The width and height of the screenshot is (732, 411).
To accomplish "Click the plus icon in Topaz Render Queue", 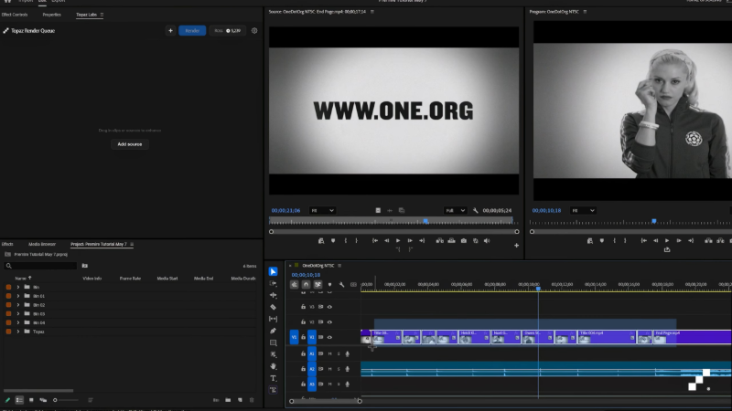I will [x=170, y=31].
